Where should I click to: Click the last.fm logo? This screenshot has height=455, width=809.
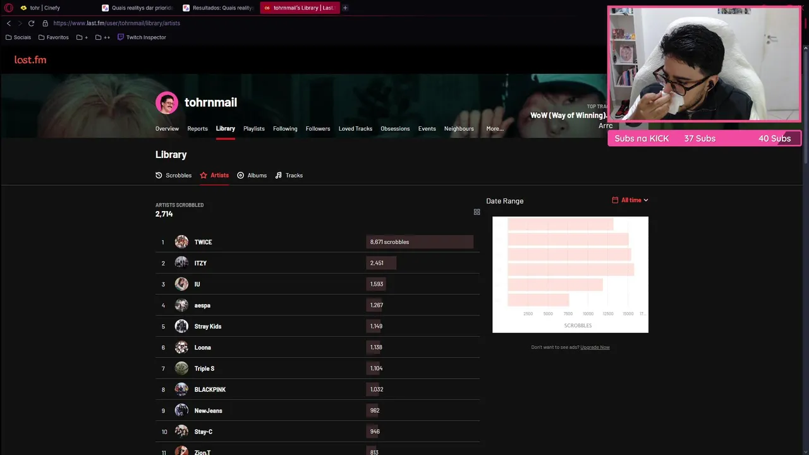click(x=30, y=59)
